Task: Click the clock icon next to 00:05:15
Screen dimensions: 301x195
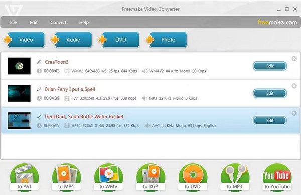Action: (39, 126)
